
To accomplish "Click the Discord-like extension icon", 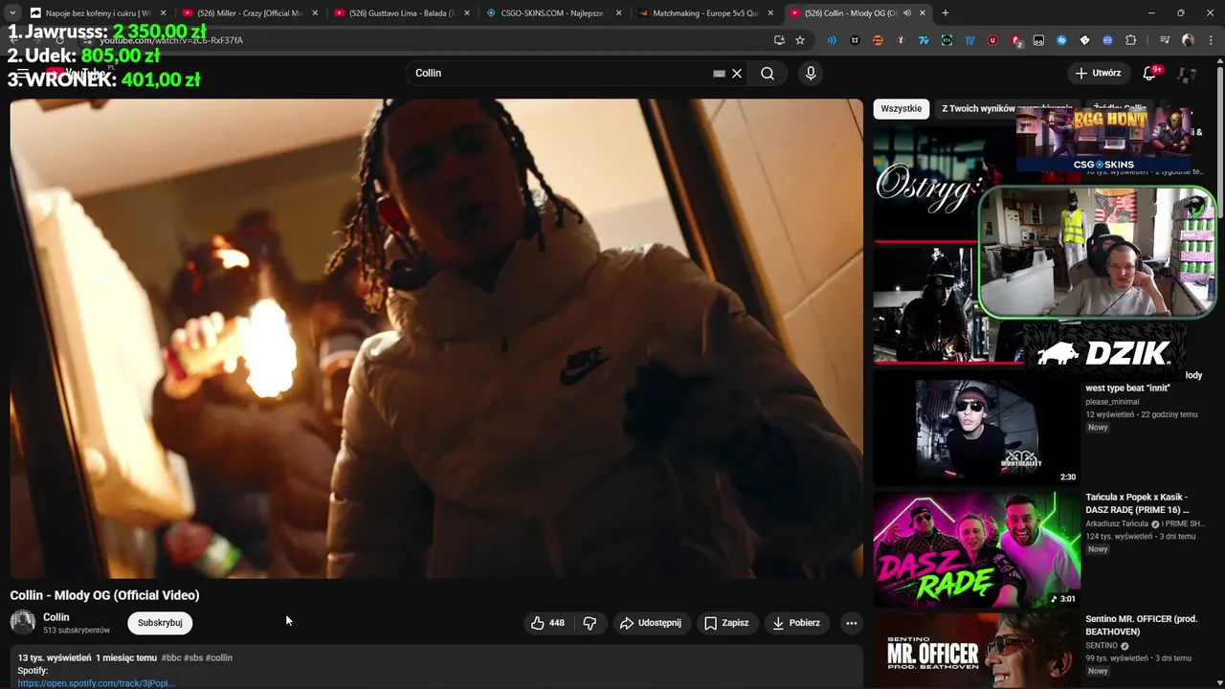I will click(x=1108, y=40).
